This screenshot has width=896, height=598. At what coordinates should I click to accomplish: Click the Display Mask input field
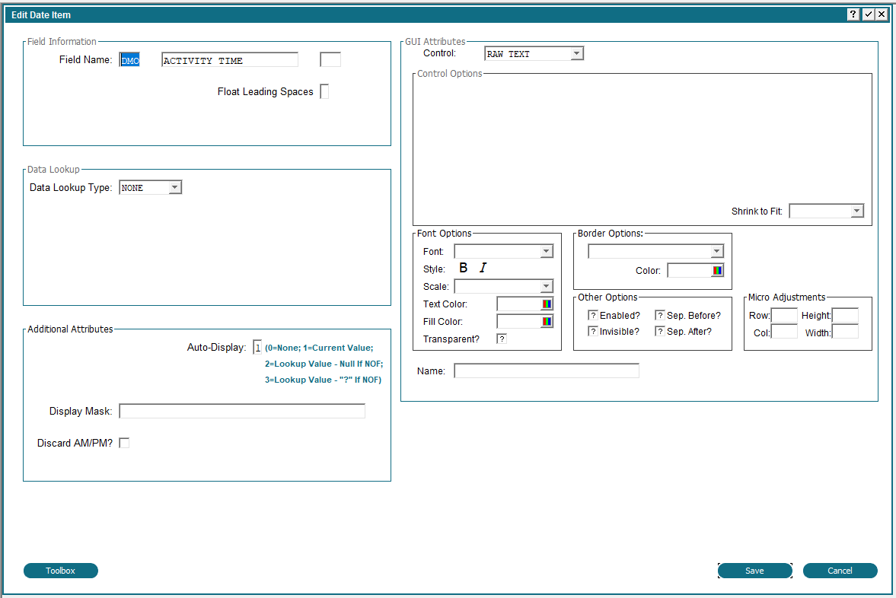click(242, 411)
